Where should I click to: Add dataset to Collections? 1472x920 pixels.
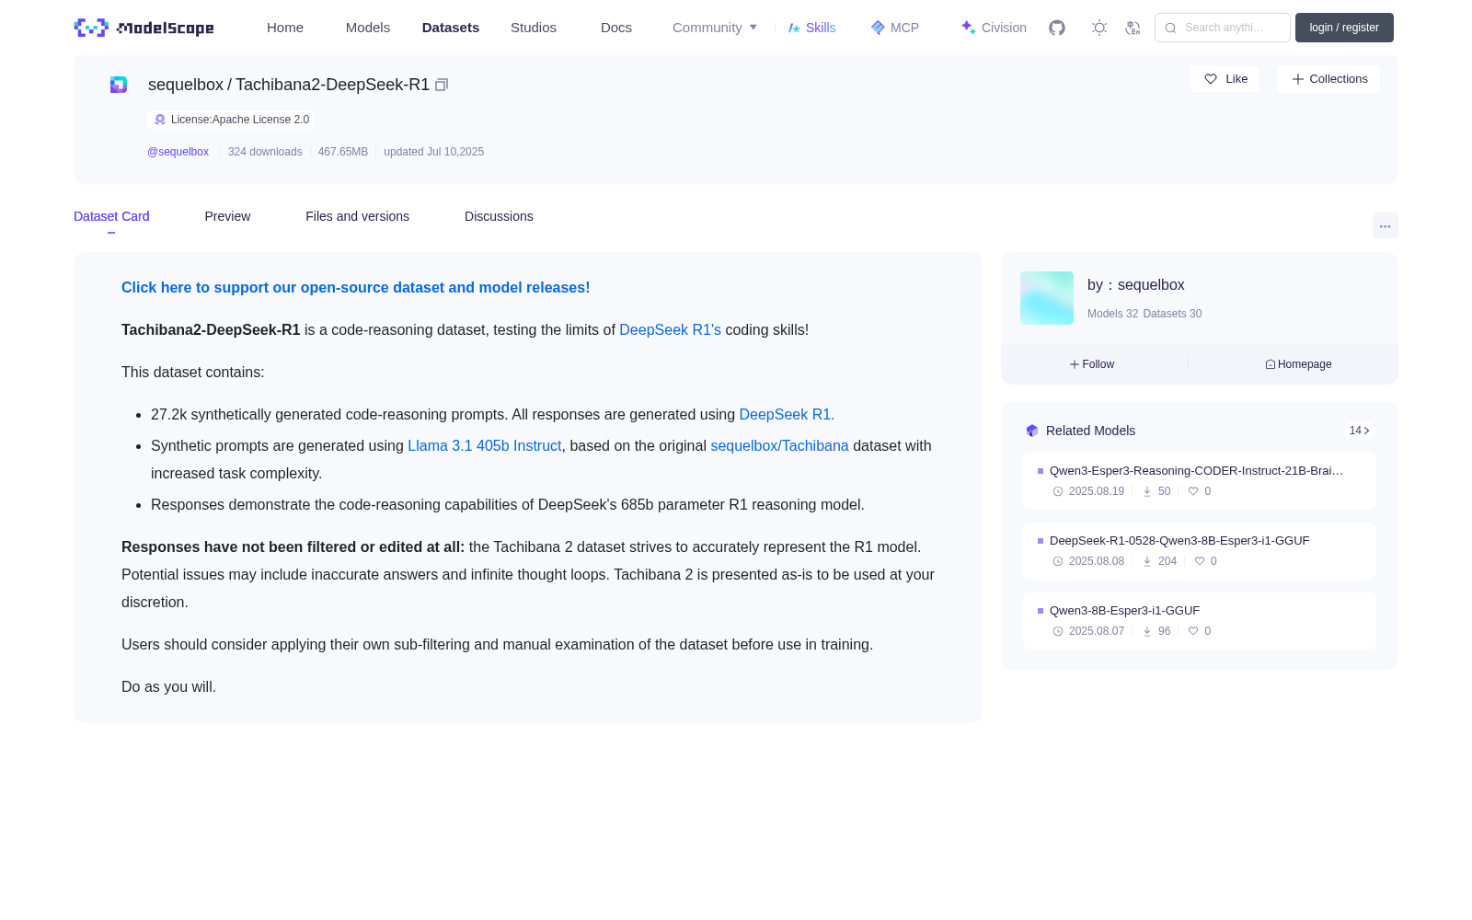pos(1328,79)
